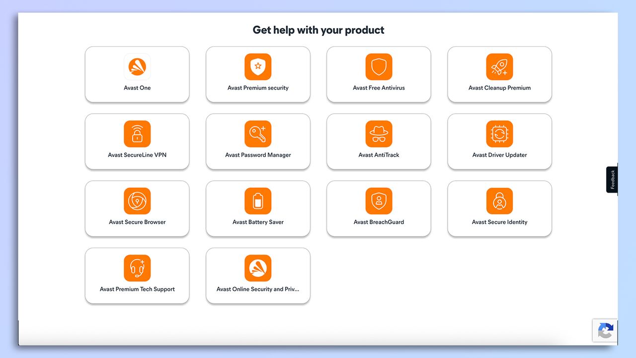Click the SecureLine VPN padlock icon
Viewport: 636px width, 358px height.
point(137,134)
